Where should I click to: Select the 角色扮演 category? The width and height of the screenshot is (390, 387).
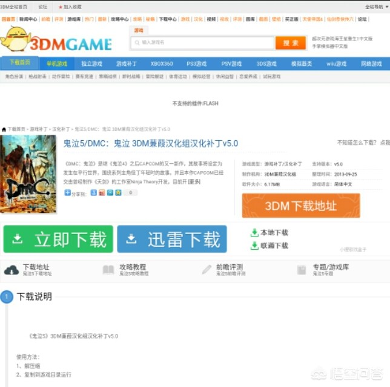[x=14, y=77]
